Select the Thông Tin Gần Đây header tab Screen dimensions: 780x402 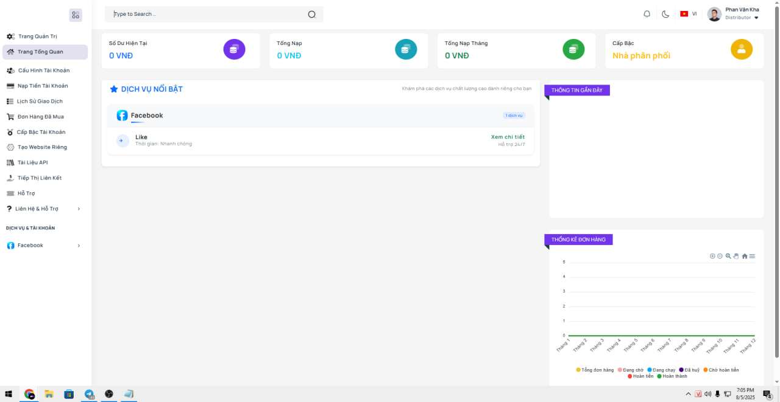577,90
